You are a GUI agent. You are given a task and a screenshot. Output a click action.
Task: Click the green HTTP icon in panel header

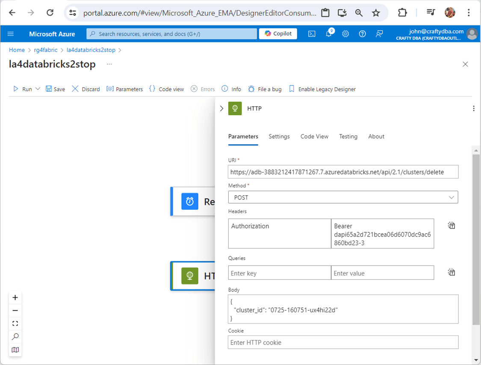point(235,108)
